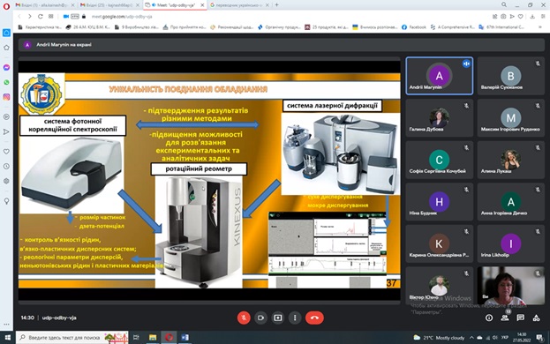Screen dimensions: 550x344
Task: Expand the hidden system tray icons
Action: [x=471, y=338]
